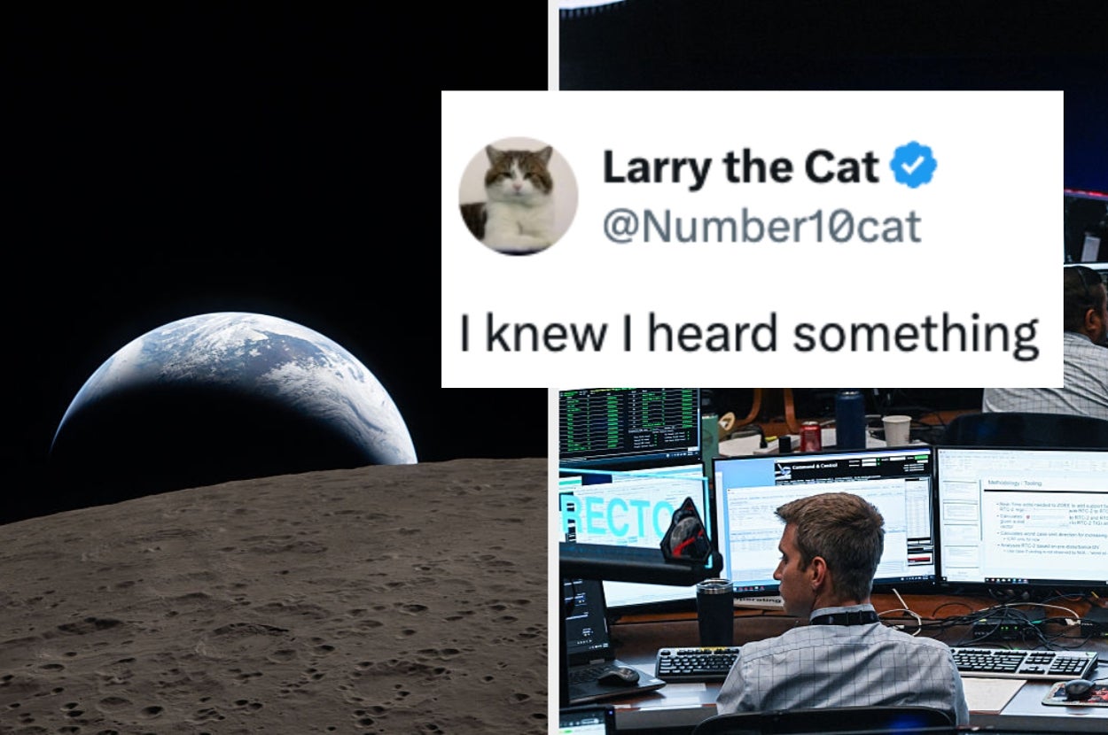
Task: Click the Methodology / Tooling document monitor
Action: 1024,515
